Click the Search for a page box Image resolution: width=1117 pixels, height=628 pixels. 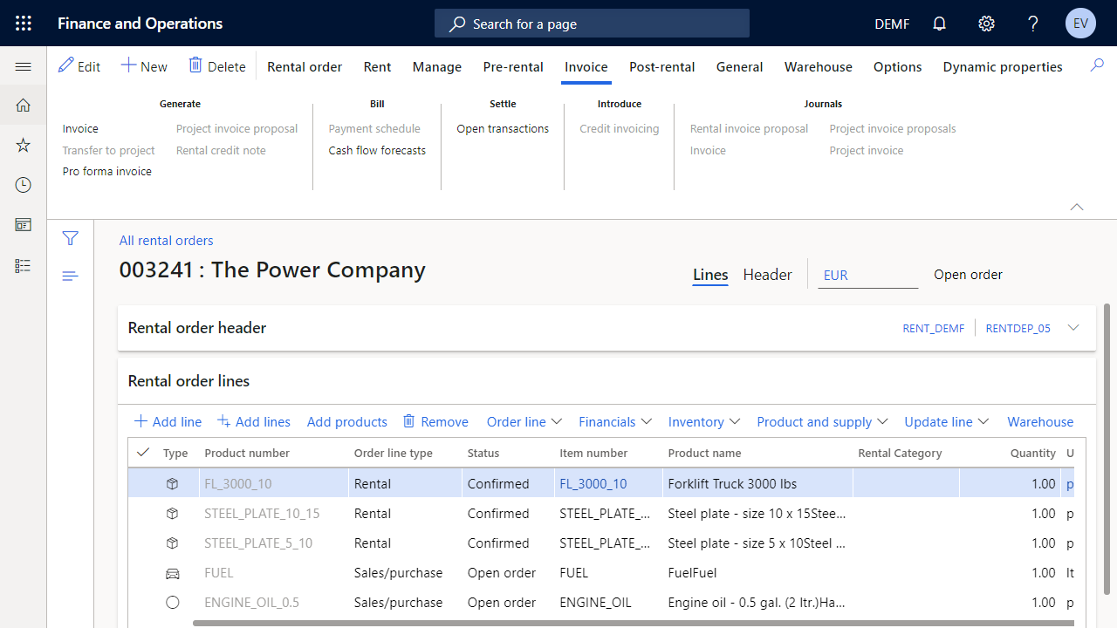pyautogui.click(x=592, y=24)
